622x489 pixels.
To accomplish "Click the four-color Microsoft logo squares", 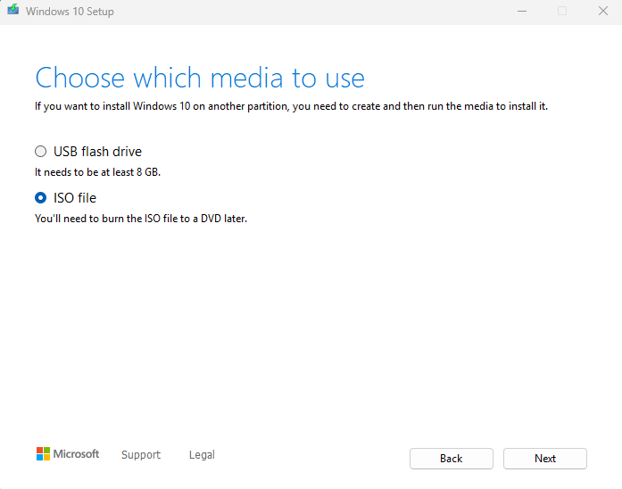I will [x=43, y=454].
